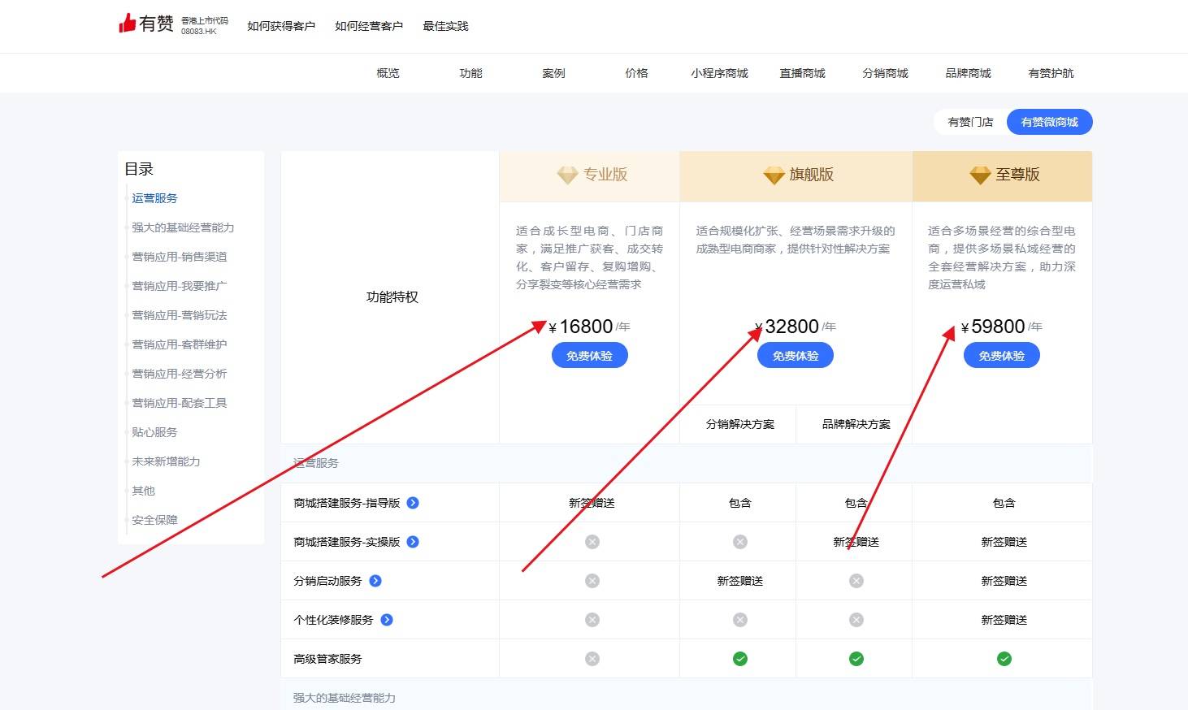Select the 有赞微商城 toggle

click(1049, 122)
